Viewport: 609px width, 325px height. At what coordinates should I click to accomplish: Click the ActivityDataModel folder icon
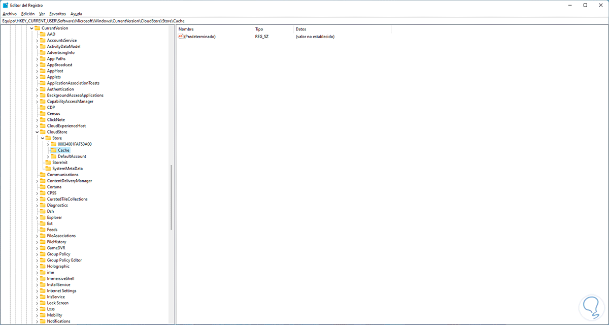click(43, 47)
